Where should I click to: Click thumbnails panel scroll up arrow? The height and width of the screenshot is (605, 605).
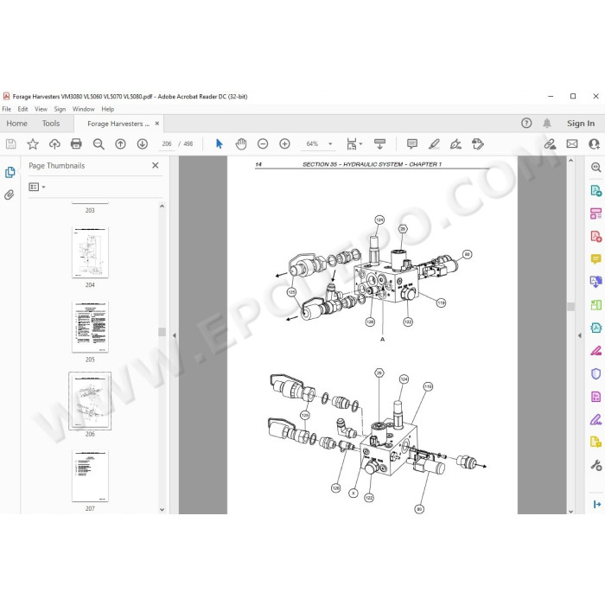tap(162, 207)
